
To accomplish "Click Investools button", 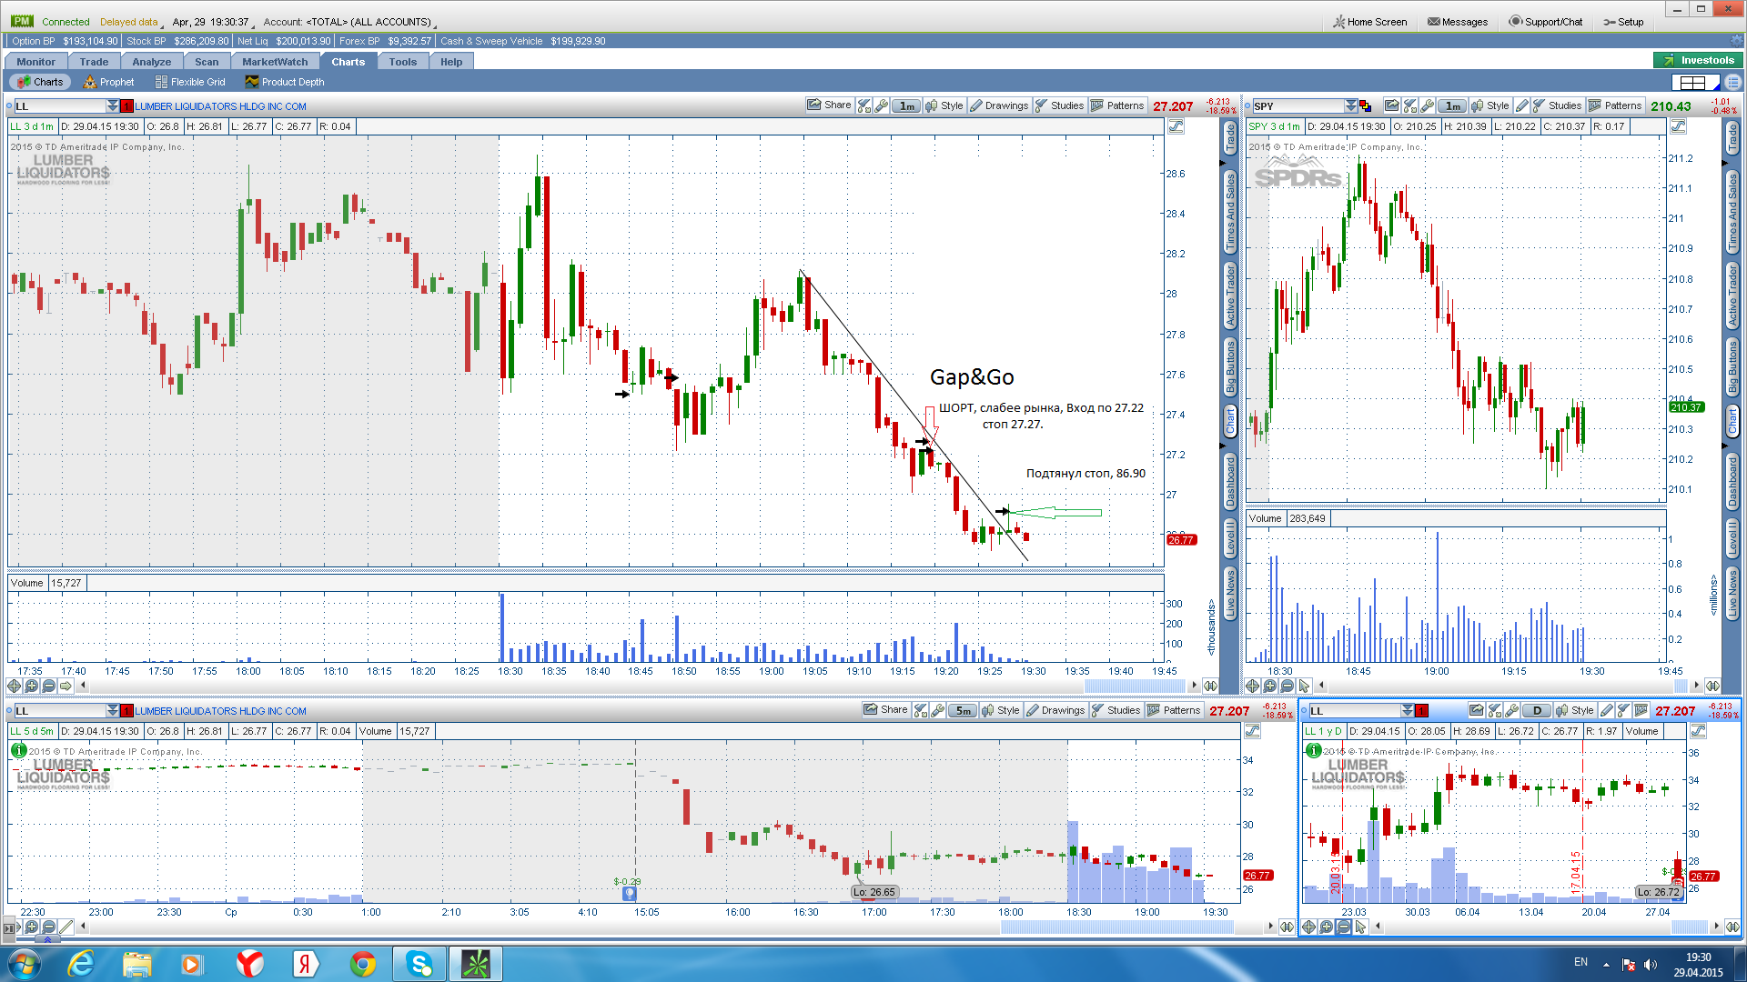I will coord(1698,60).
